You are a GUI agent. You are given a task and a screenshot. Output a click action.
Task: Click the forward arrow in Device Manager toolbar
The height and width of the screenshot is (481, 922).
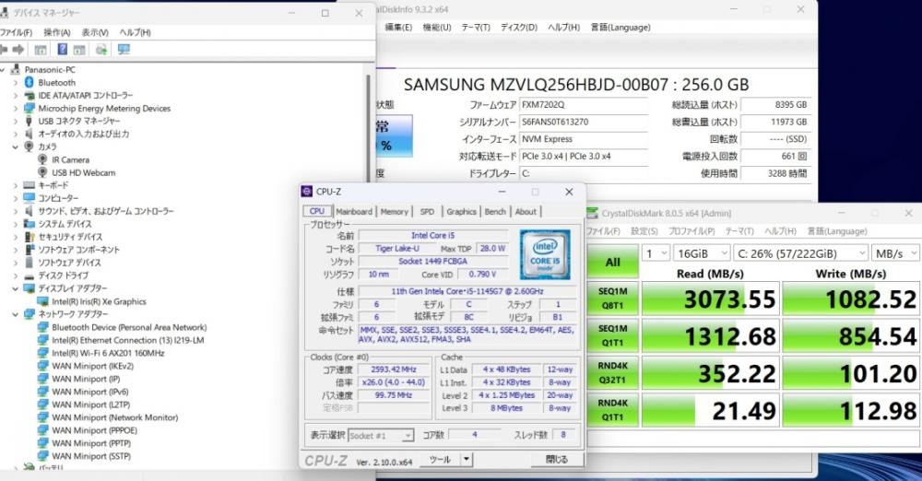(18, 50)
